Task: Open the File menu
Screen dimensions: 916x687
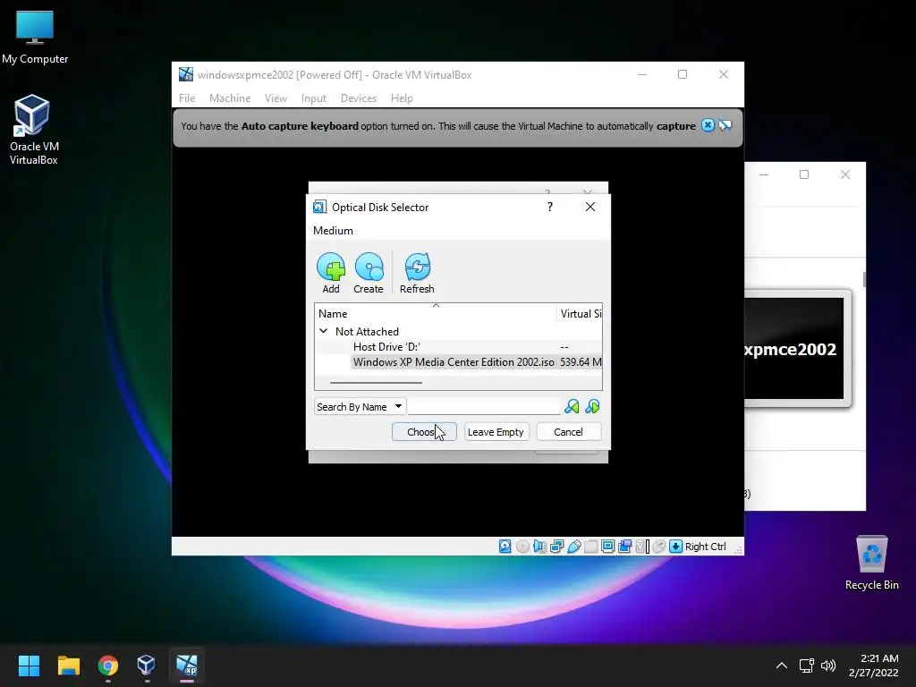Action: point(187,98)
